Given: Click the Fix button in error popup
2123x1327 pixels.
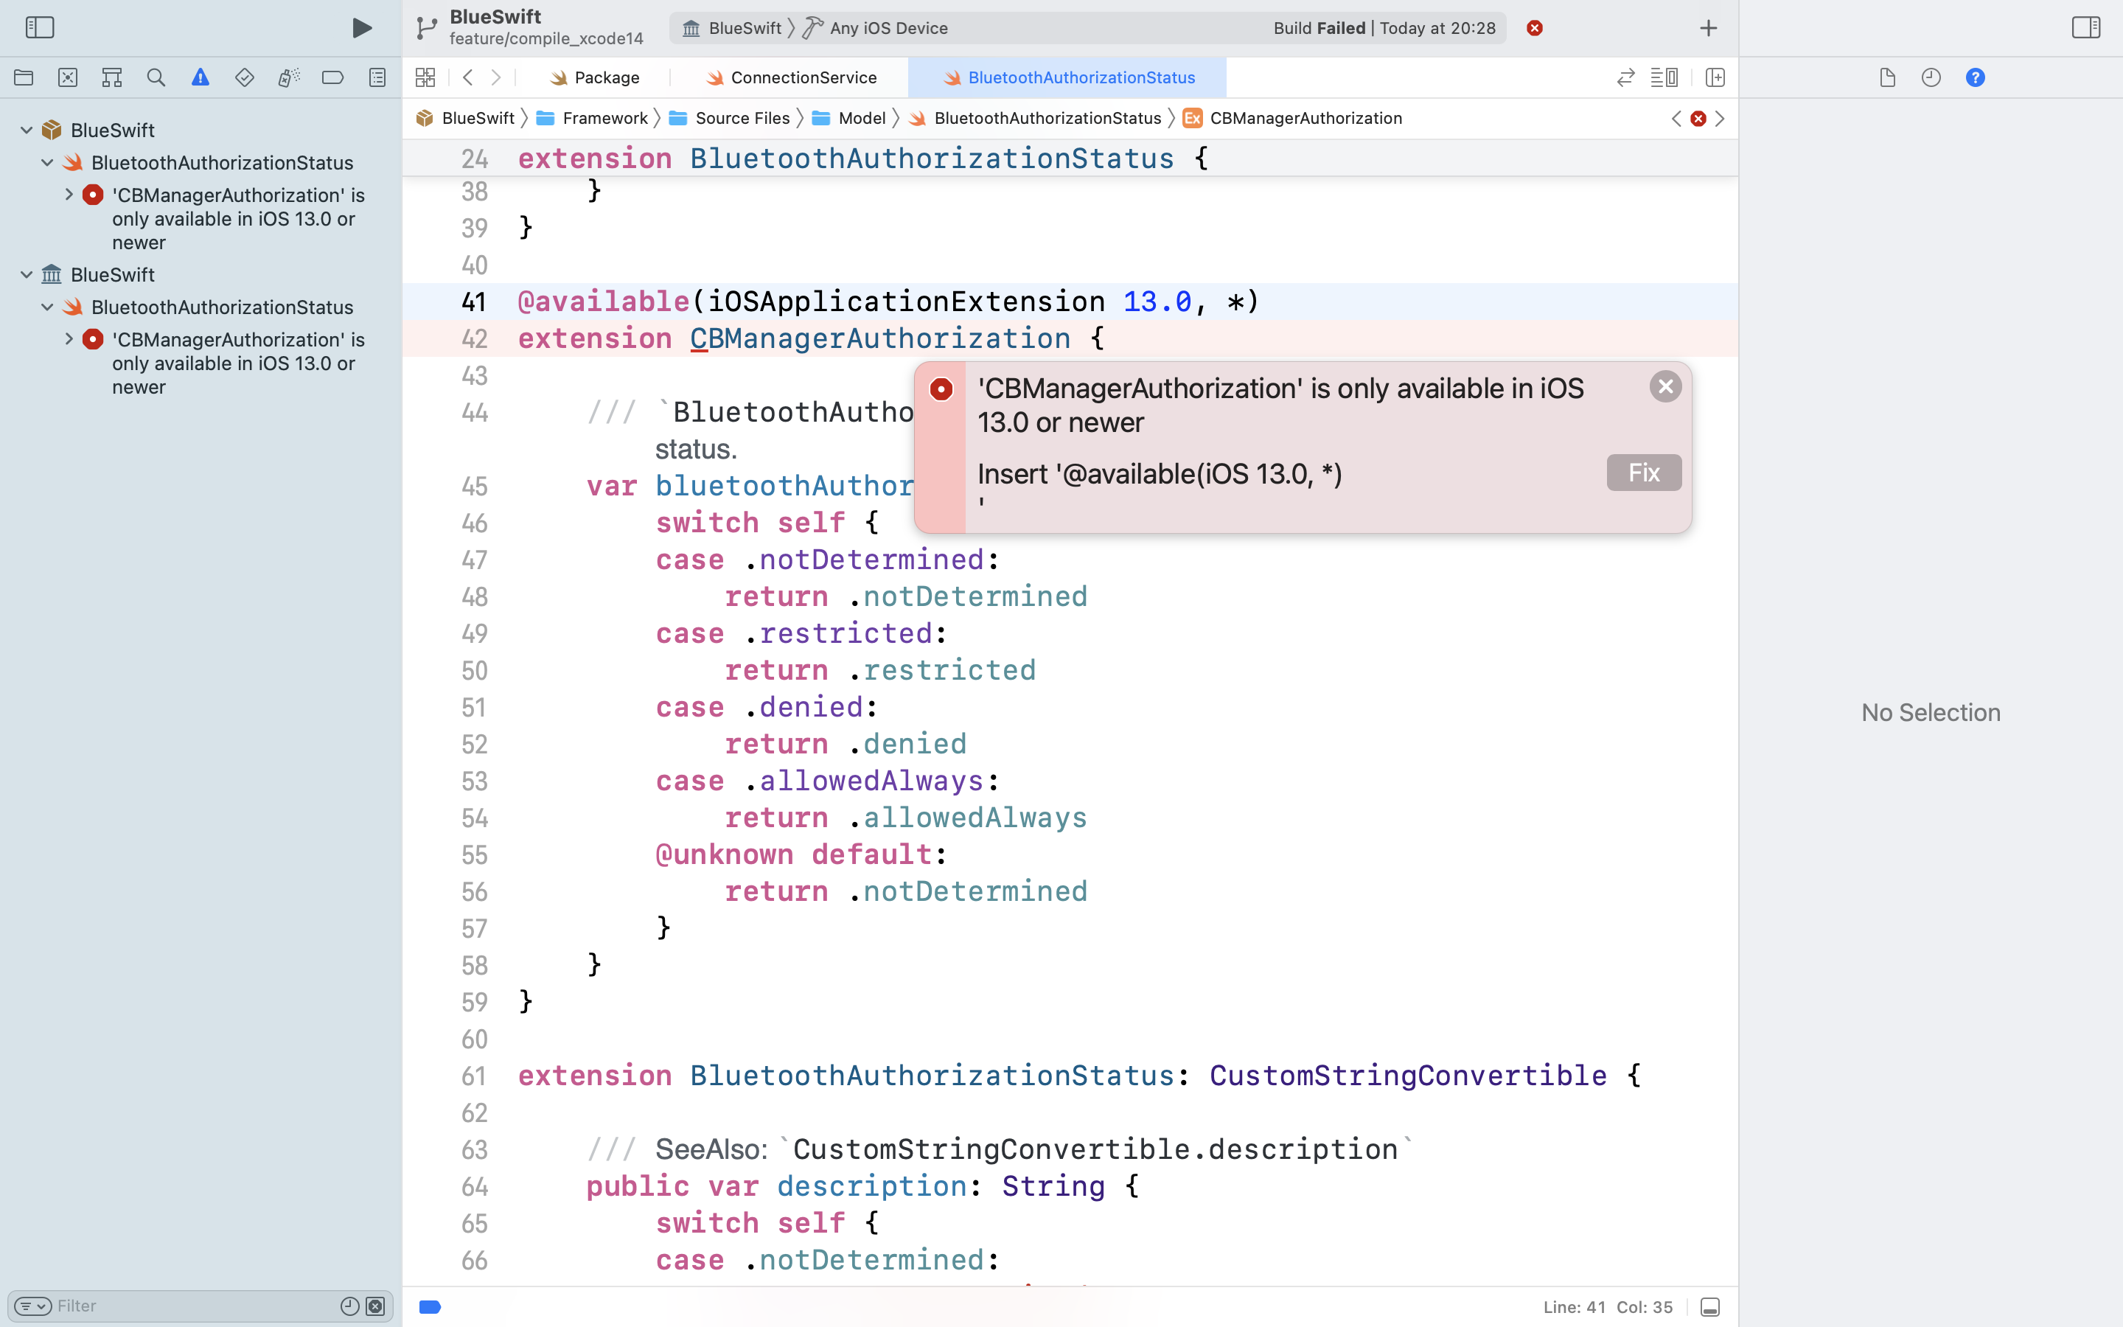Looking at the screenshot, I should coord(1643,473).
